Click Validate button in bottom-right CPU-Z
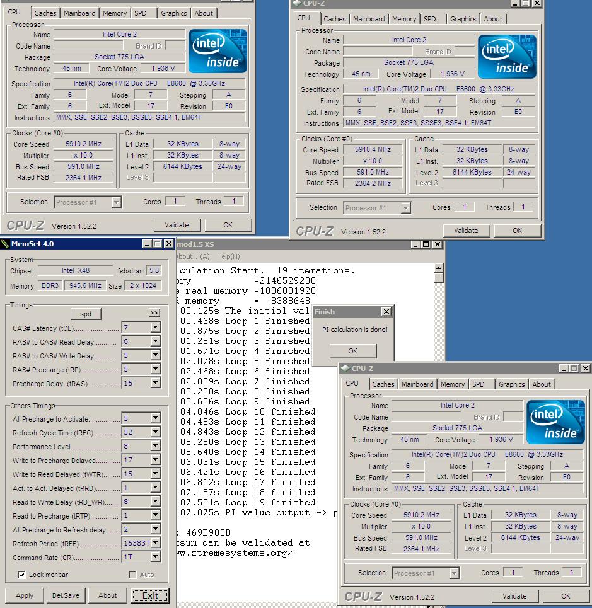The image size is (592, 608). [515, 596]
